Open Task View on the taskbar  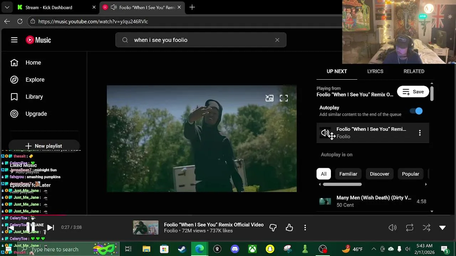pyautogui.click(x=128, y=249)
